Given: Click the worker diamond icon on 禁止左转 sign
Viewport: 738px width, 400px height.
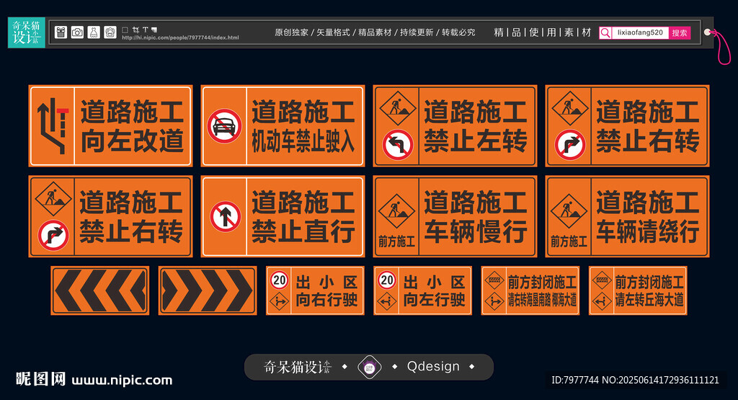Looking at the screenshot, I should (x=397, y=108).
